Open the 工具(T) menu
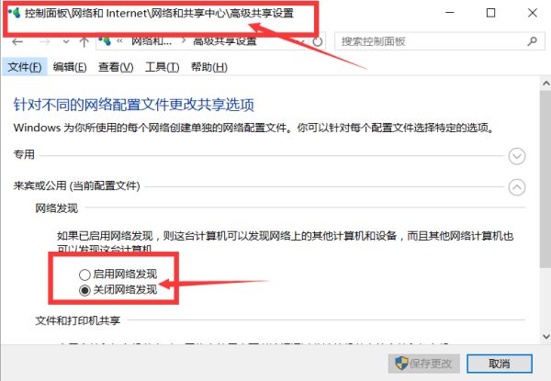 pos(162,67)
